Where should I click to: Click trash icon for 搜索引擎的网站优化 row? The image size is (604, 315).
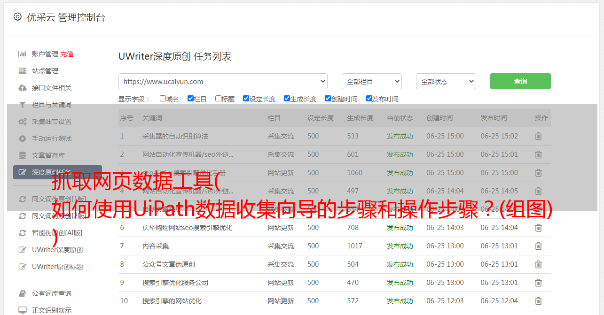click(538, 301)
